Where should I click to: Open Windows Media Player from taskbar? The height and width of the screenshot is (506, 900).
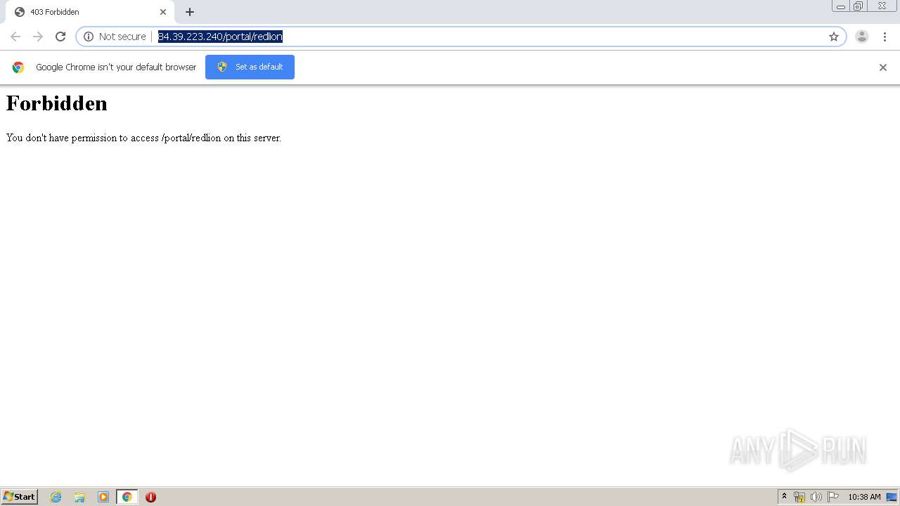click(103, 497)
